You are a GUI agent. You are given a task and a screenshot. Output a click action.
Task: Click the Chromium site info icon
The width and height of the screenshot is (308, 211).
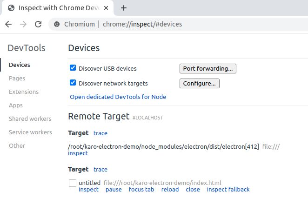point(57,24)
